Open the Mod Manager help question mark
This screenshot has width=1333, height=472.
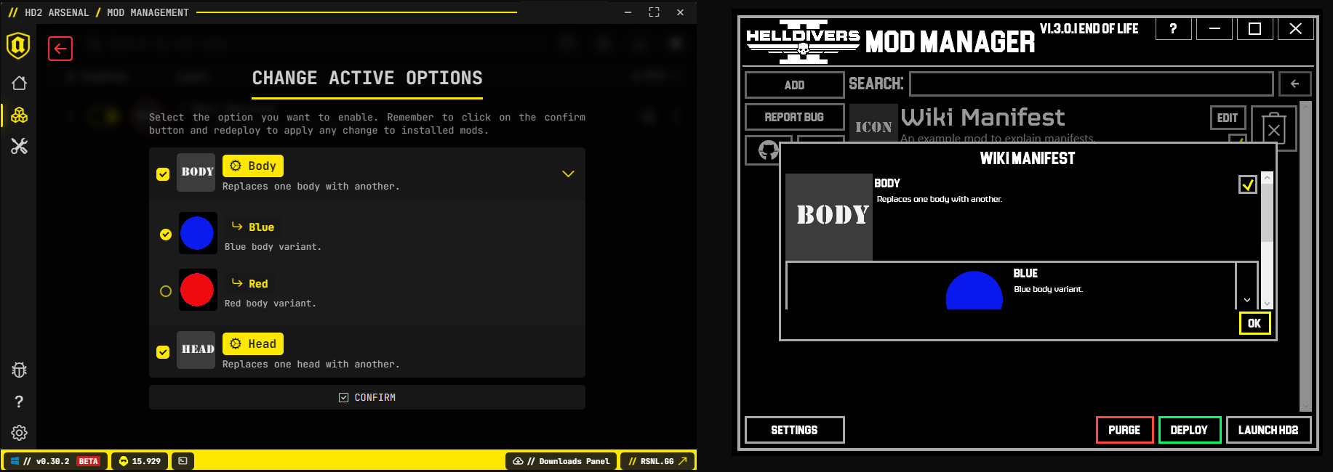click(1173, 28)
